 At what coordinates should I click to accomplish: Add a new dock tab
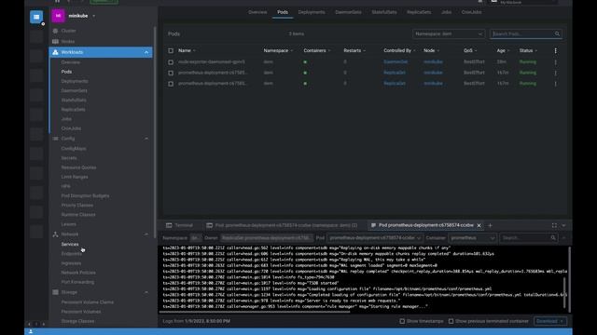[x=490, y=225]
